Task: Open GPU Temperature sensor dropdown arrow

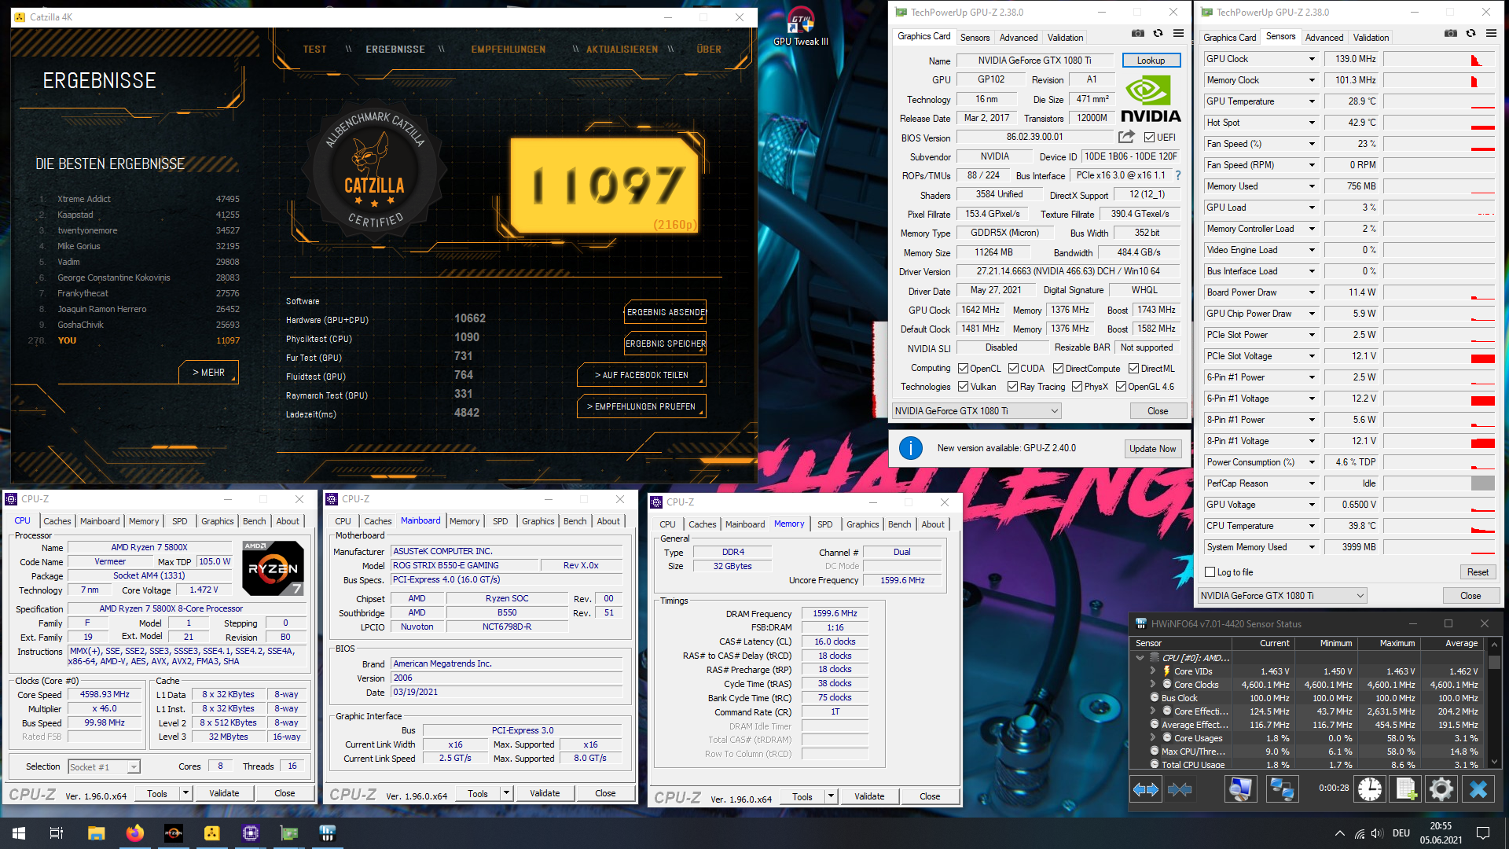Action: point(1312,101)
